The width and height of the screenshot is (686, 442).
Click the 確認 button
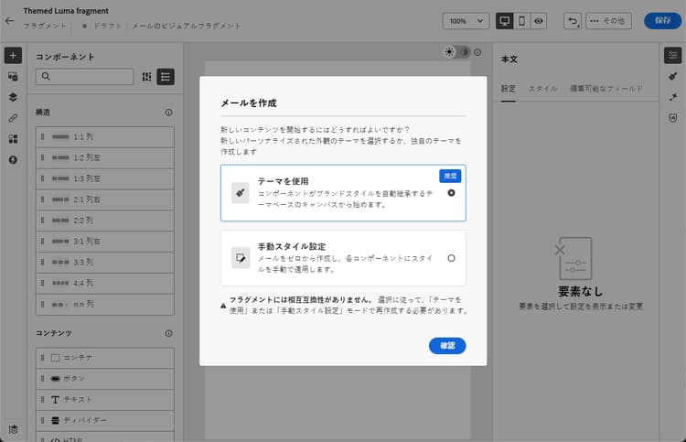point(447,346)
